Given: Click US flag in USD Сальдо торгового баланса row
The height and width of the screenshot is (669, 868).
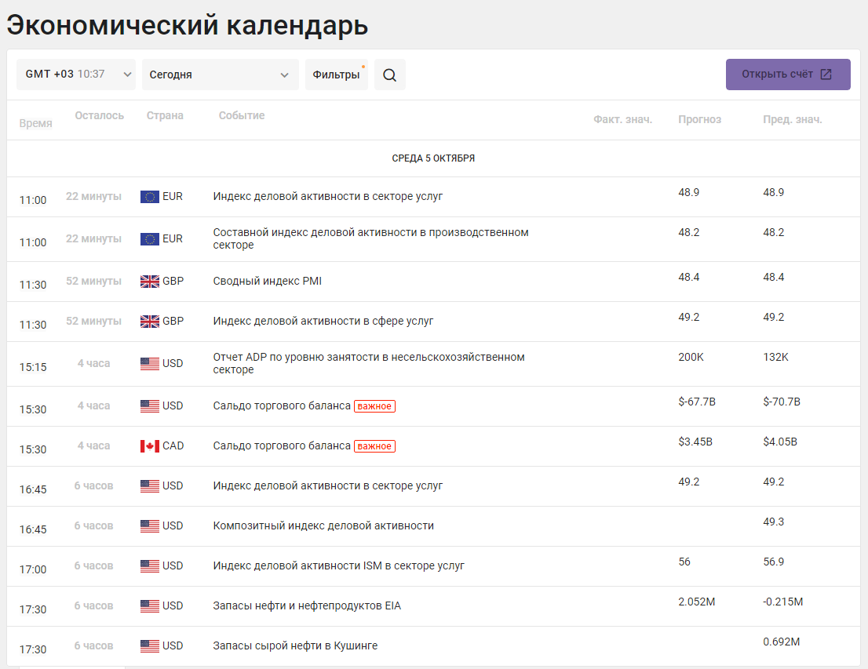Looking at the screenshot, I should coord(149,405).
